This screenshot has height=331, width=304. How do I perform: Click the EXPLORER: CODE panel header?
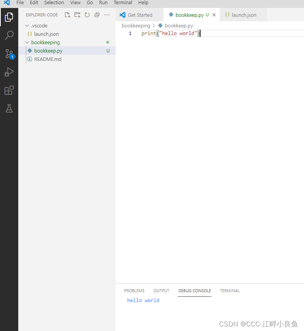coord(42,15)
